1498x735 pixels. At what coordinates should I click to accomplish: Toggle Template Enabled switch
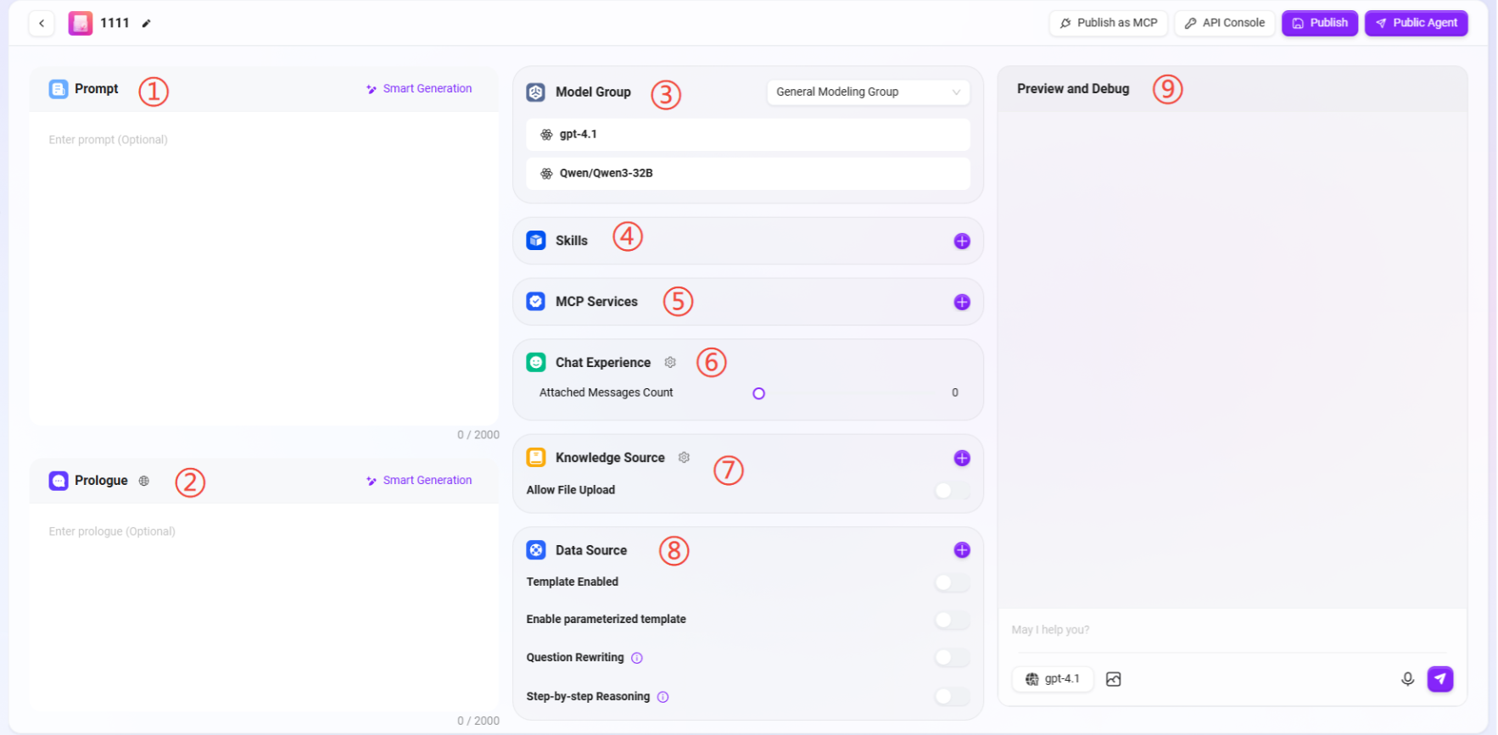click(951, 582)
